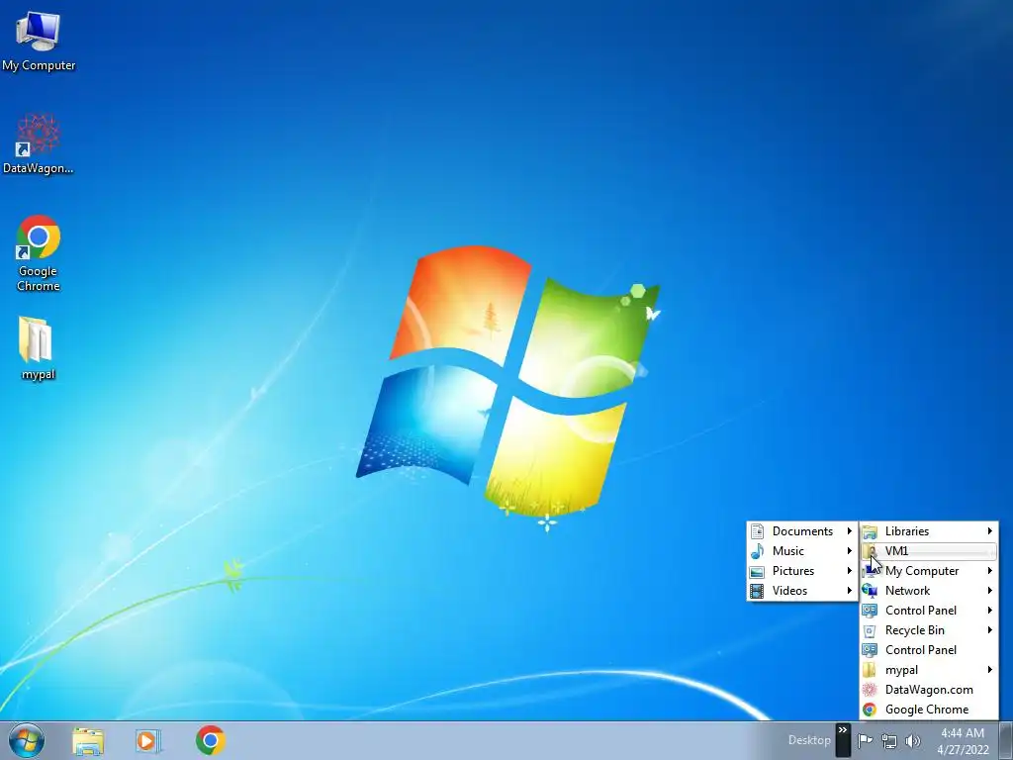Click Show Desktop strip at taskbar end
The height and width of the screenshot is (760, 1013).
click(1006, 740)
